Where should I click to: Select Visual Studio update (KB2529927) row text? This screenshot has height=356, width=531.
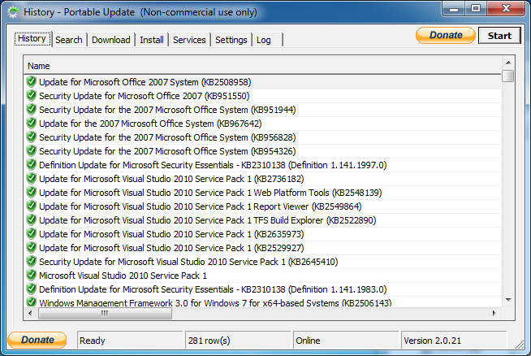171,248
